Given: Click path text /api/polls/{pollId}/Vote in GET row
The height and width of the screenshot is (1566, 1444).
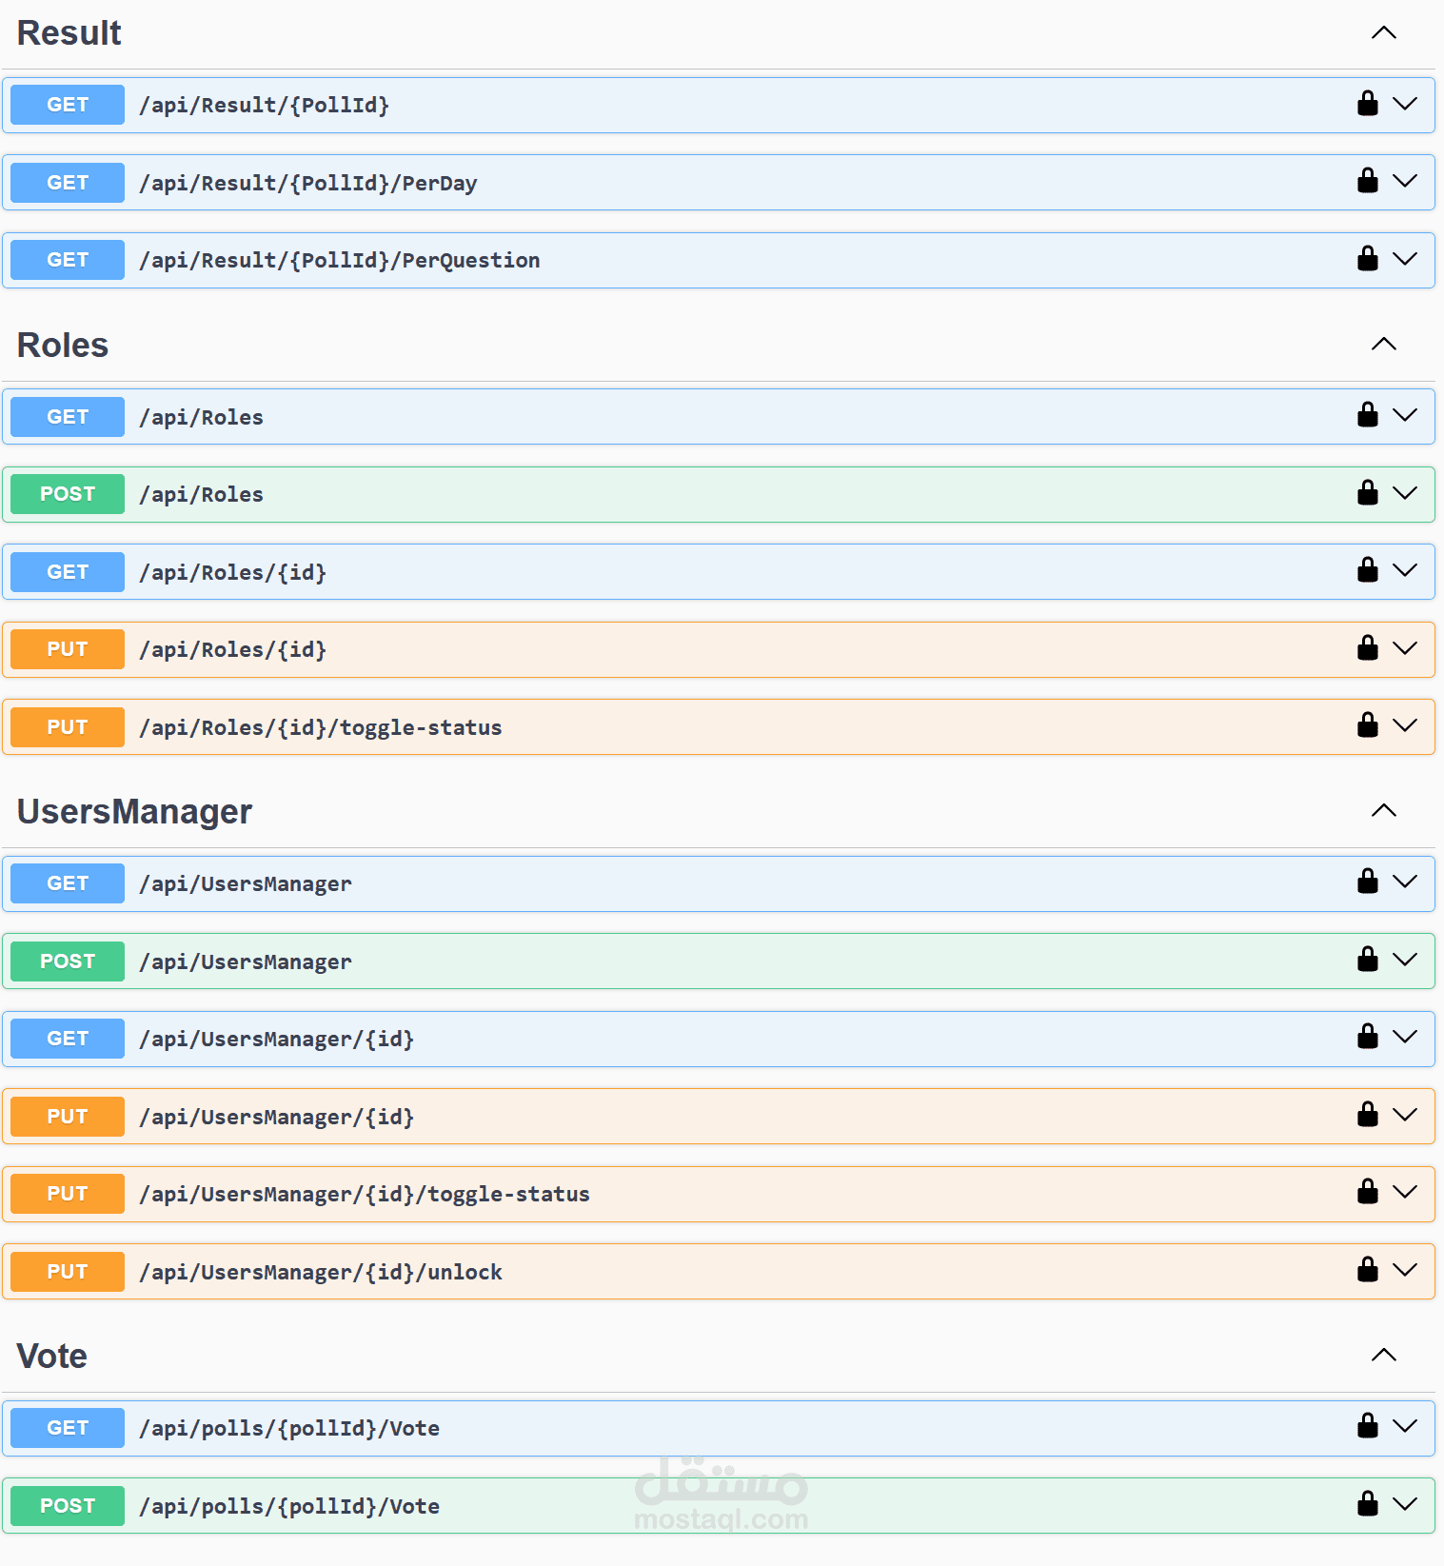Looking at the screenshot, I should (x=289, y=1429).
